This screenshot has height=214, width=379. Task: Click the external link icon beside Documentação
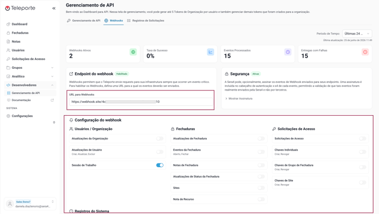click(52, 100)
